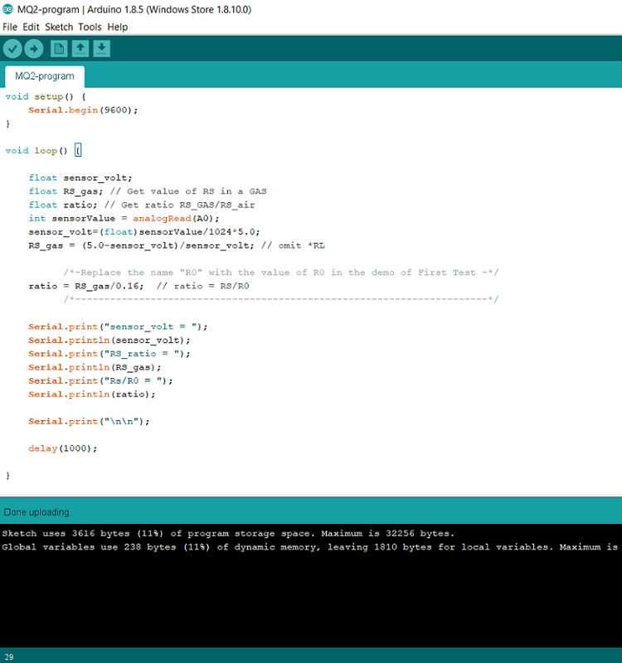Click line number 29 in status bar

(x=9, y=657)
